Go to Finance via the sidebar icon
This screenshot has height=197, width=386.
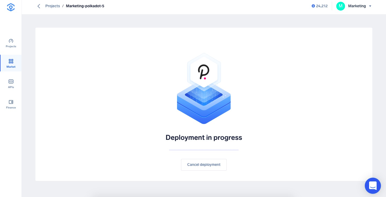[x=11, y=104]
